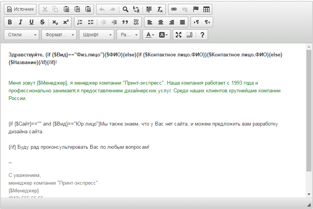Insert a numbered list
313x209 pixels.
click(80, 22)
